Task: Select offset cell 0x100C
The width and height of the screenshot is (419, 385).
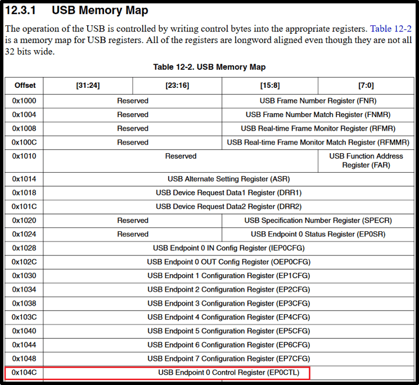Action: click(24, 142)
